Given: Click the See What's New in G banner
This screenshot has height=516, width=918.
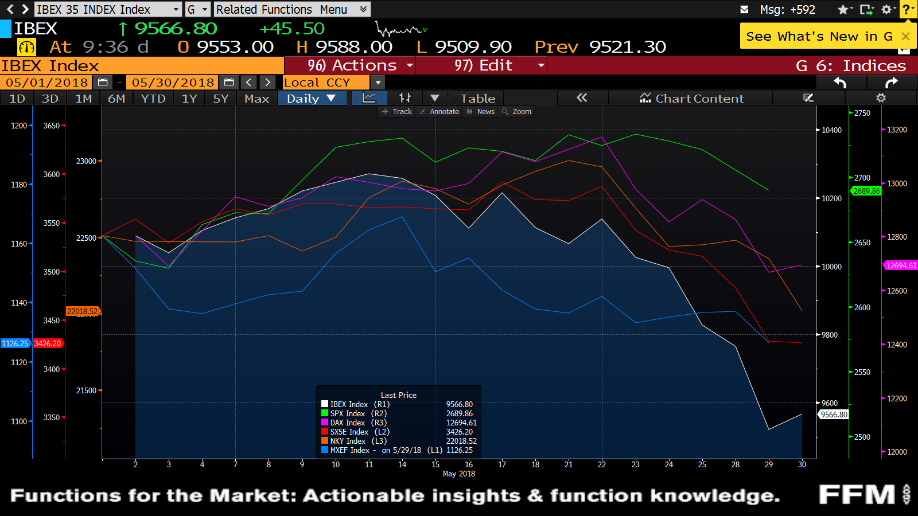Looking at the screenshot, I should (819, 36).
